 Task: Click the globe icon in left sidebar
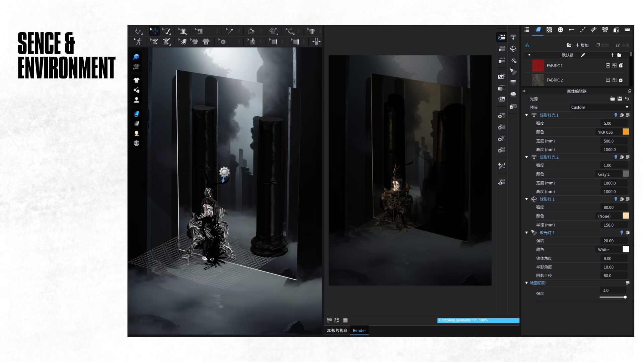[136, 143]
